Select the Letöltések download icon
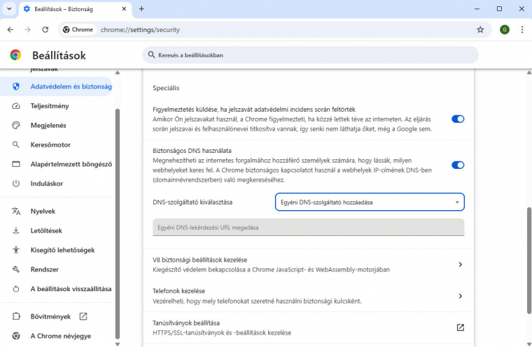The width and height of the screenshot is (532, 347). 16,230
